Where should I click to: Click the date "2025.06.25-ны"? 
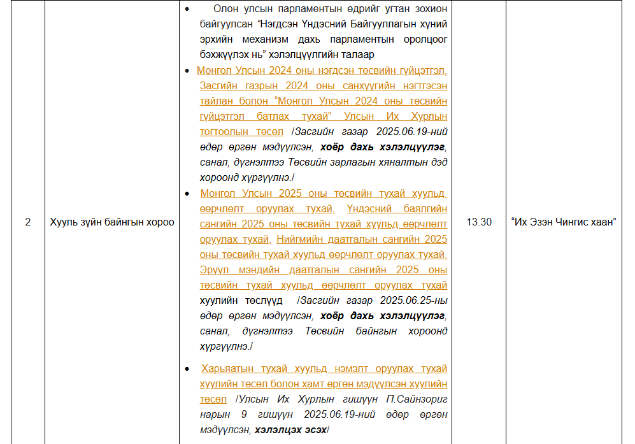[x=413, y=301]
